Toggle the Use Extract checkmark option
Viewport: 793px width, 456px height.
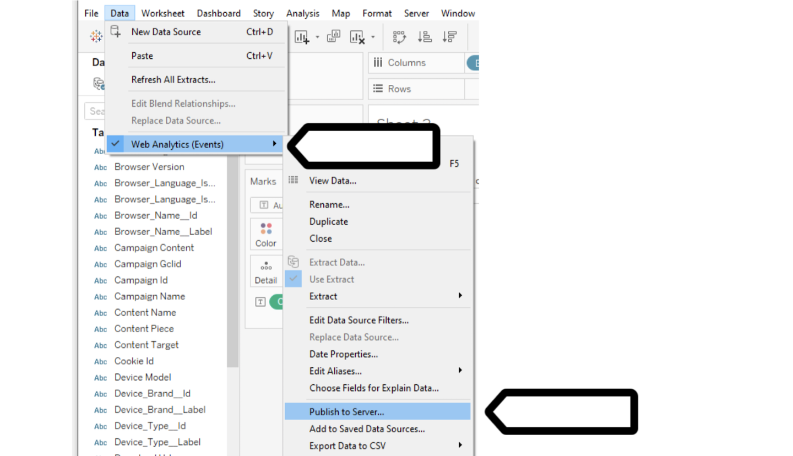click(x=294, y=279)
